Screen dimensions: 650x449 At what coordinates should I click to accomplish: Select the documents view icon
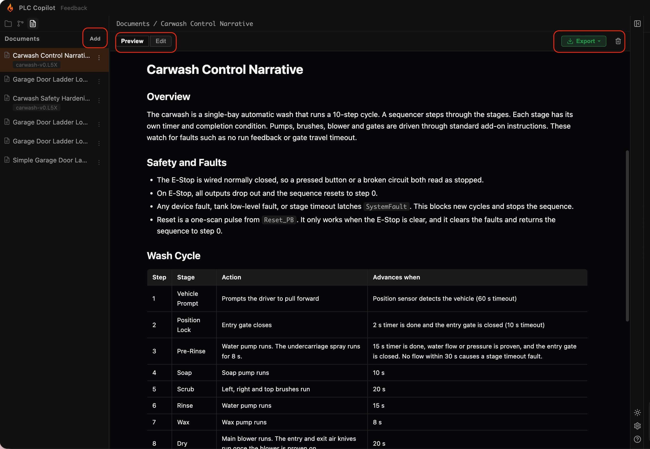click(x=33, y=24)
